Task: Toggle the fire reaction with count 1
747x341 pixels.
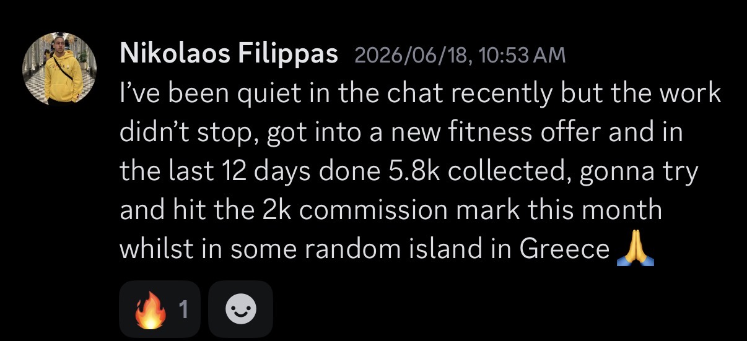Action: (160, 309)
